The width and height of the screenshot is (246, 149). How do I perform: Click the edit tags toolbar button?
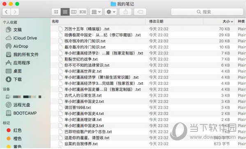pyautogui.click(x=140, y=12)
